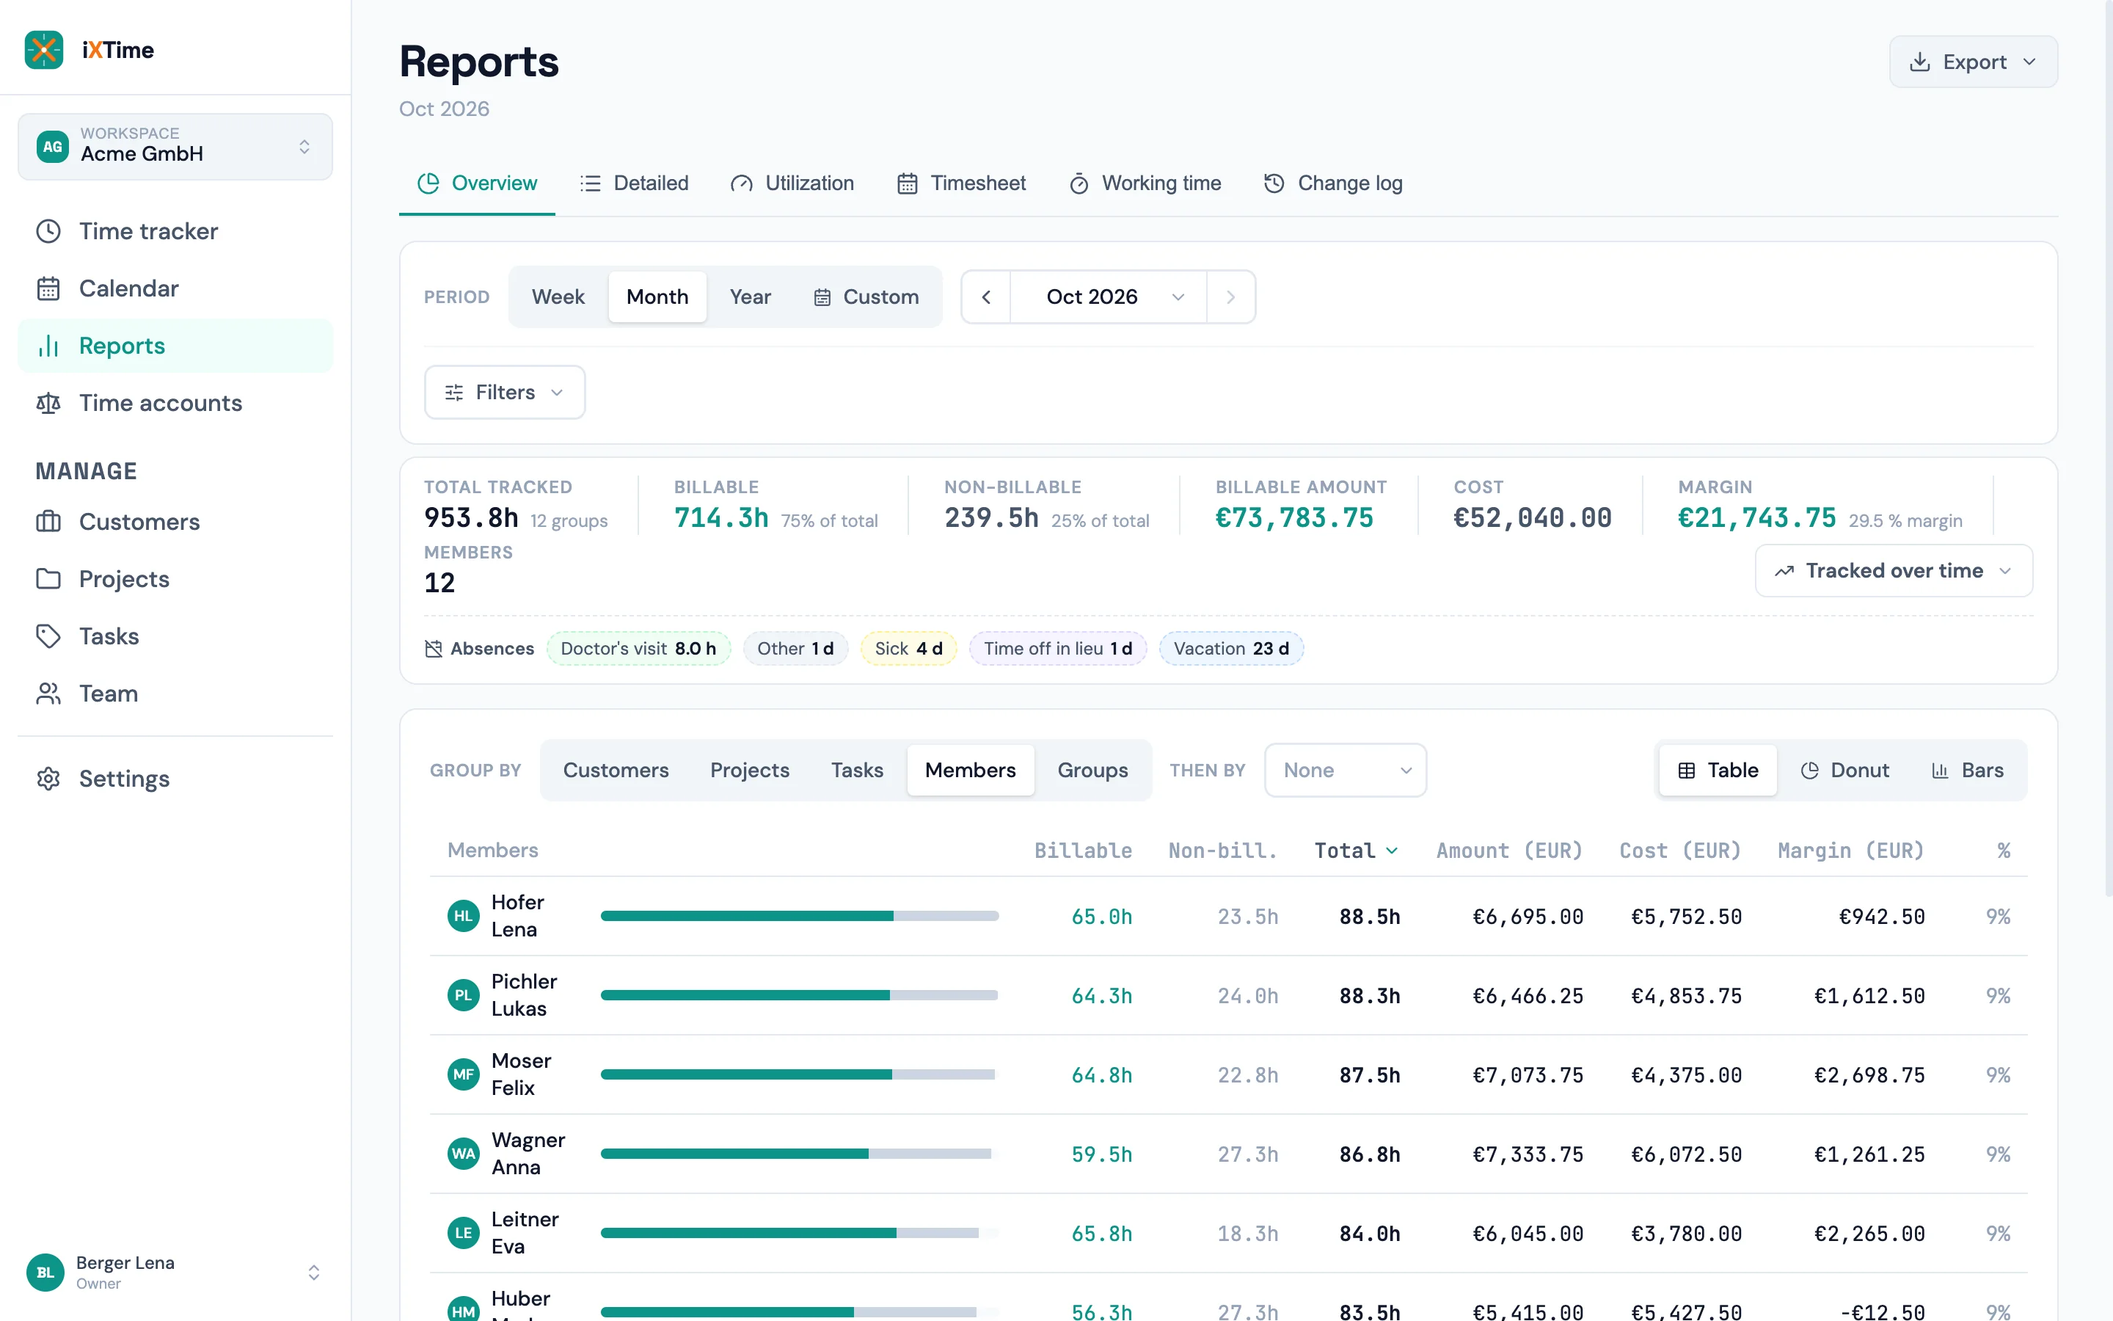Click the Billable column header
The image size is (2113, 1321).
(1083, 850)
